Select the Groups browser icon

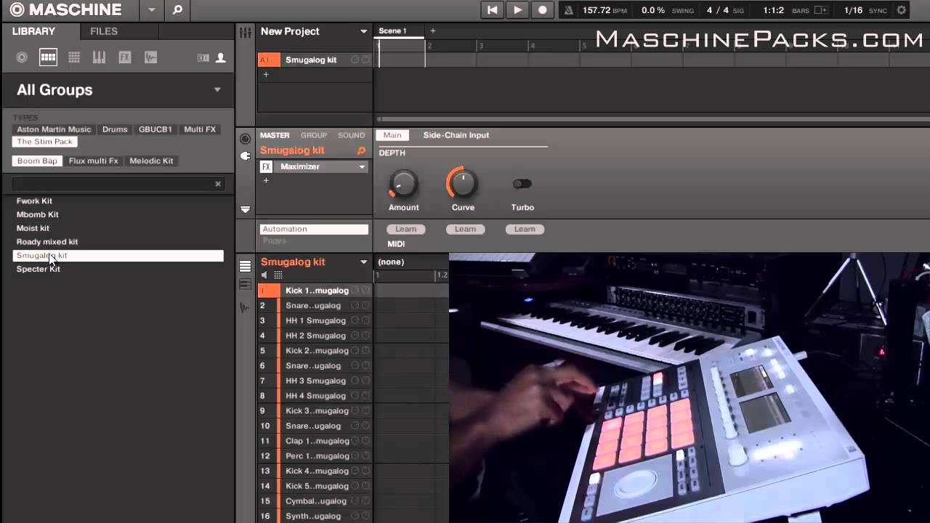tap(48, 57)
